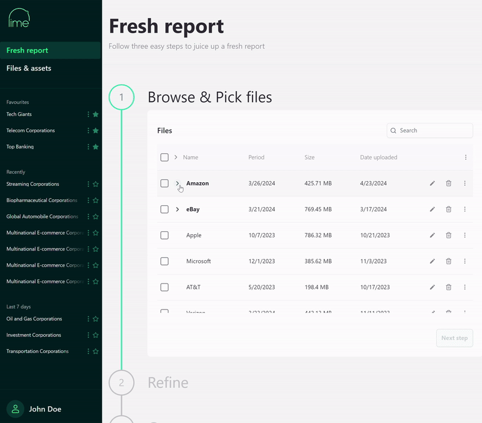Tick the checkbox for Apple
482x423 pixels.
click(x=164, y=235)
